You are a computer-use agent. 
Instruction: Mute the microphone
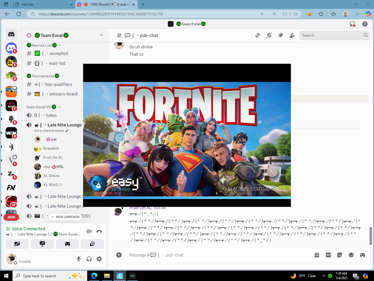pyautogui.click(x=79, y=259)
